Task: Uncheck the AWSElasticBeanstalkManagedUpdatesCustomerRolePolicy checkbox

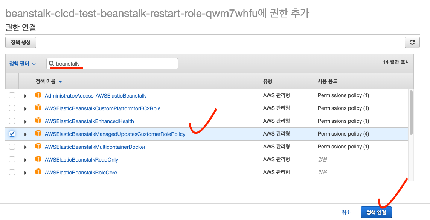Action: (12, 134)
